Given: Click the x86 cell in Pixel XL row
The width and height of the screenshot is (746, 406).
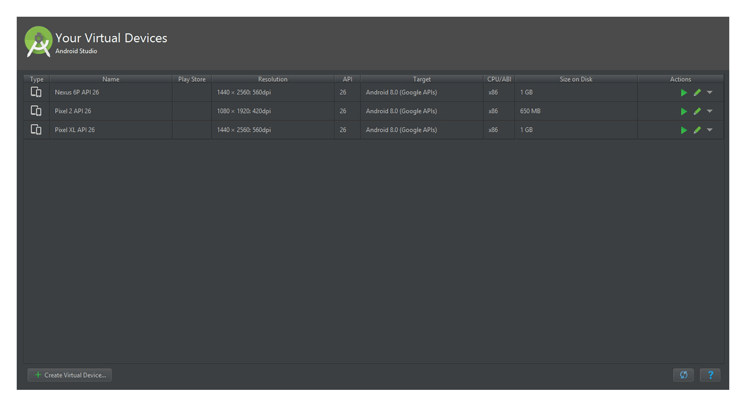Looking at the screenshot, I should pos(499,130).
